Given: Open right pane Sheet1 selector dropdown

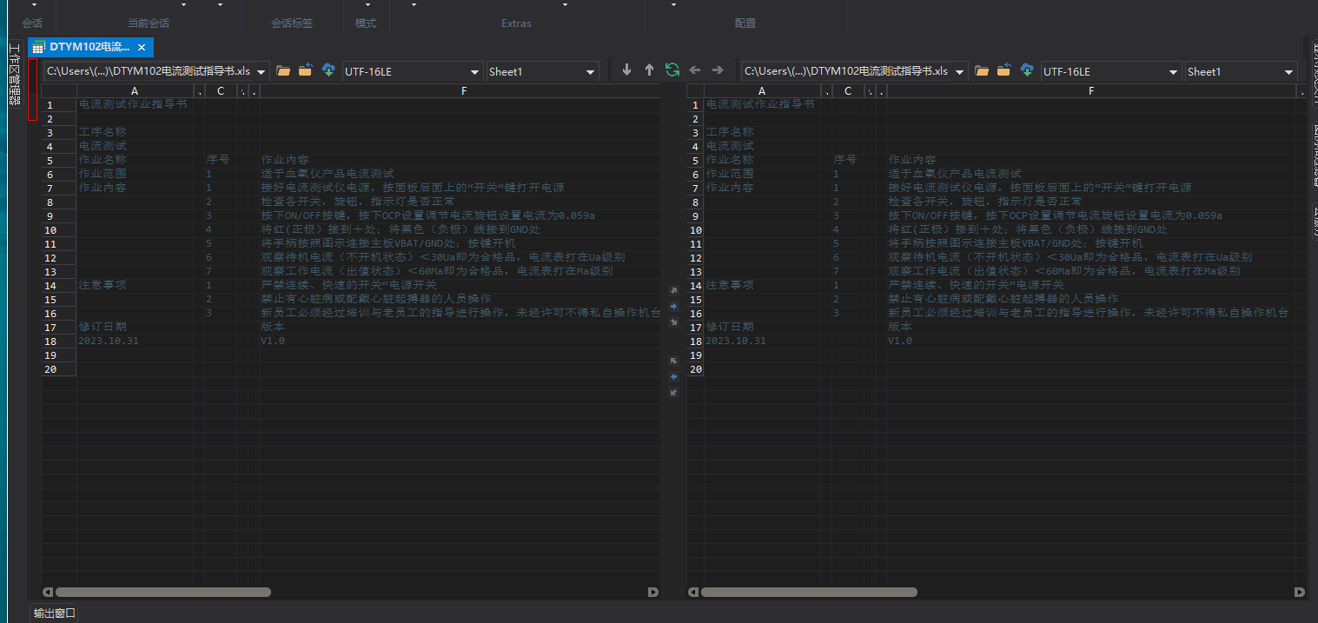Looking at the screenshot, I should 1289,72.
